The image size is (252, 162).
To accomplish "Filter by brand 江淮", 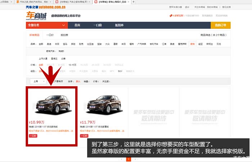I will pos(164,44).
